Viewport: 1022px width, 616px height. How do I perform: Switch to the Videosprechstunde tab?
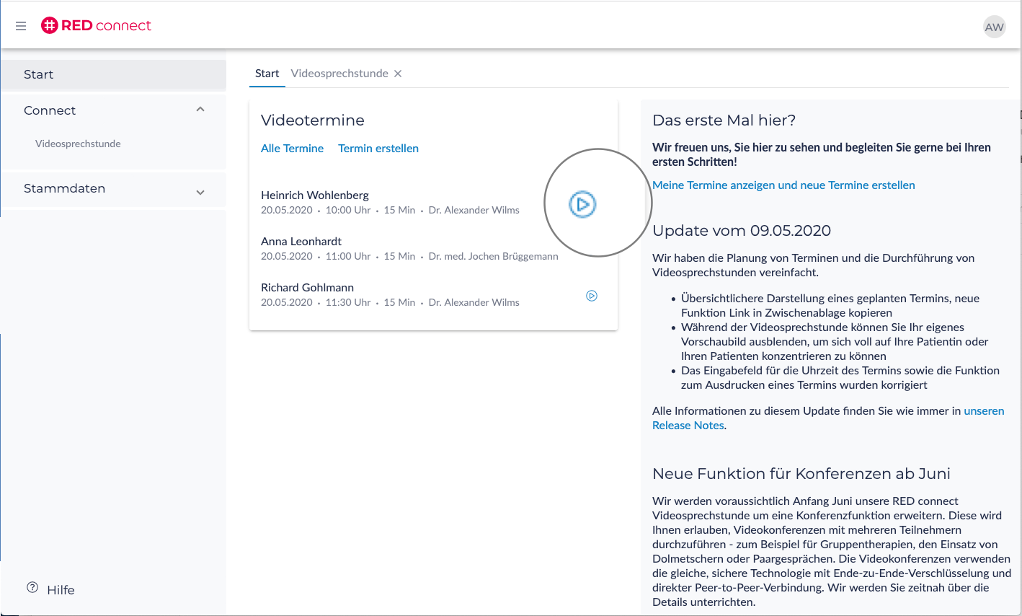click(x=339, y=74)
